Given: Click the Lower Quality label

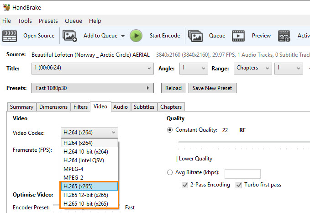Looking at the screenshot, I should coord(195,159).
